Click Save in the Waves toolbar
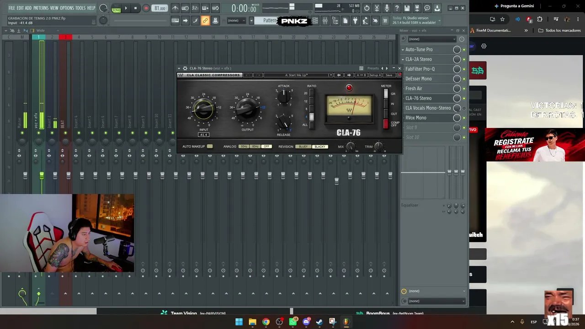The image size is (585, 329). click(389, 75)
